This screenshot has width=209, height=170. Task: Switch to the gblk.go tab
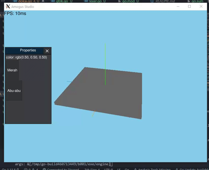pos(62,1)
